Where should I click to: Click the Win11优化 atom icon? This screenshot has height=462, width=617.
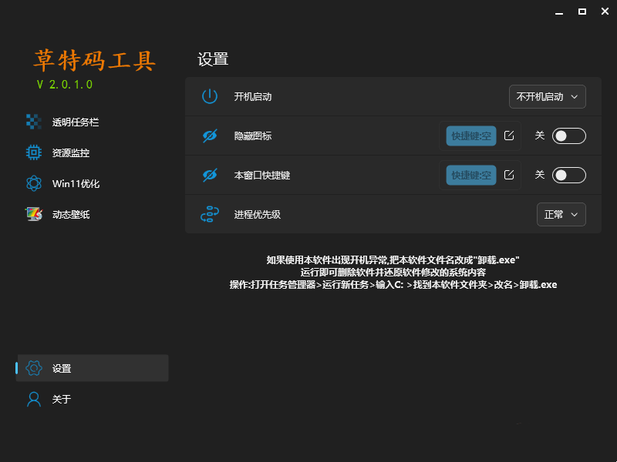pos(33,183)
